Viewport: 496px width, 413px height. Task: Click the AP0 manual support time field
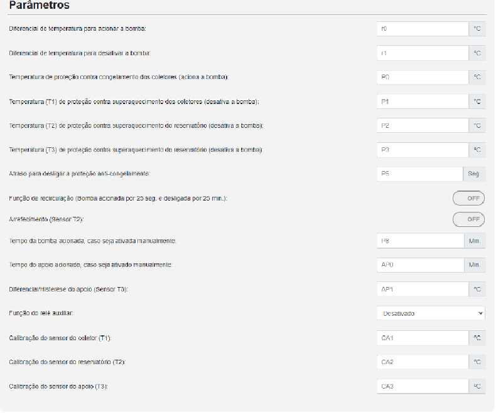(419, 264)
